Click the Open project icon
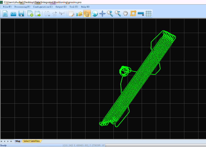 13,14
